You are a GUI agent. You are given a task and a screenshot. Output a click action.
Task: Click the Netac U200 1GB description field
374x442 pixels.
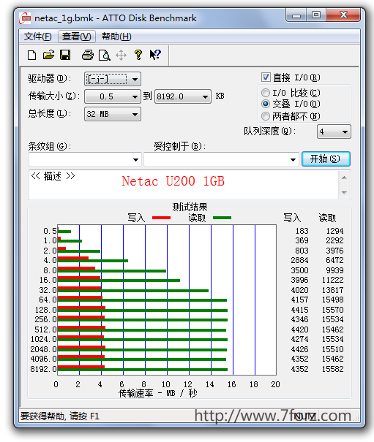[184, 185]
